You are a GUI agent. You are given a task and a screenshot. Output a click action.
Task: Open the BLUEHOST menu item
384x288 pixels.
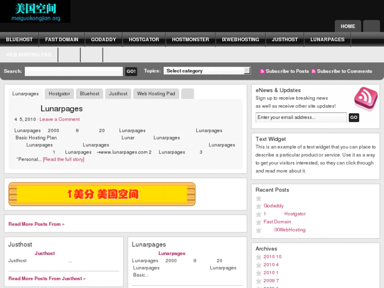click(x=20, y=40)
